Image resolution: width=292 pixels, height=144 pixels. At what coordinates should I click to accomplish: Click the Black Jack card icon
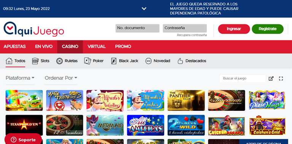[x=114, y=61]
